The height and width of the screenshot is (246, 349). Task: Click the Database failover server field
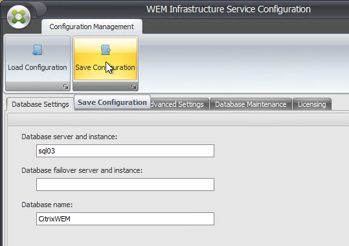click(126, 184)
